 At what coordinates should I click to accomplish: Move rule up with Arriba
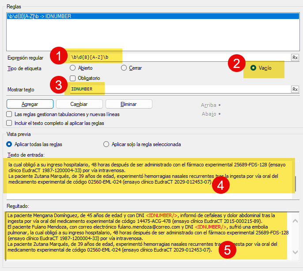click(210, 105)
